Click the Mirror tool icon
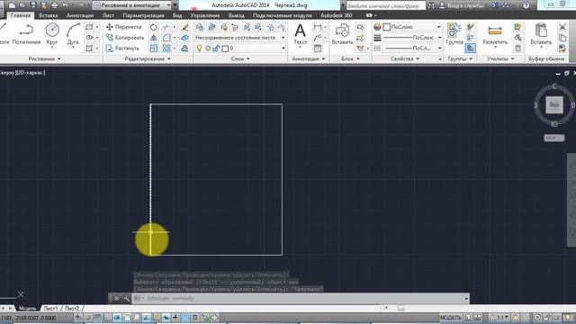576x324 pixels. [154, 38]
